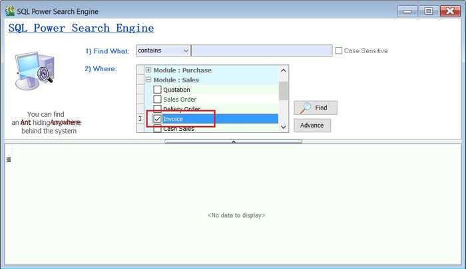The height and width of the screenshot is (269, 466).
Task: Click in the Find What text field
Action: pyautogui.click(x=261, y=50)
